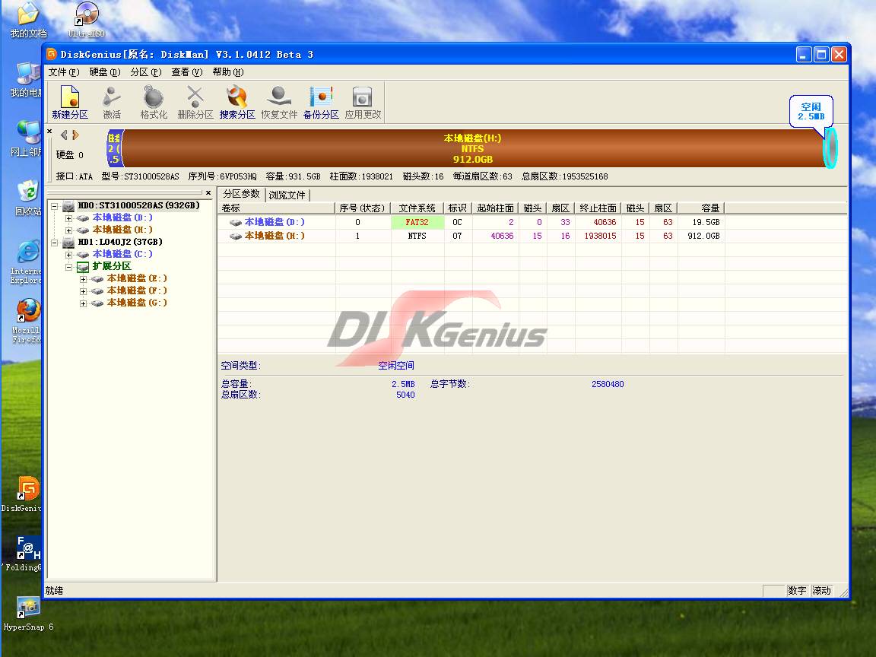
Task: Expand 本地磁盘(C:) in the disk tree
Action: click(68, 255)
